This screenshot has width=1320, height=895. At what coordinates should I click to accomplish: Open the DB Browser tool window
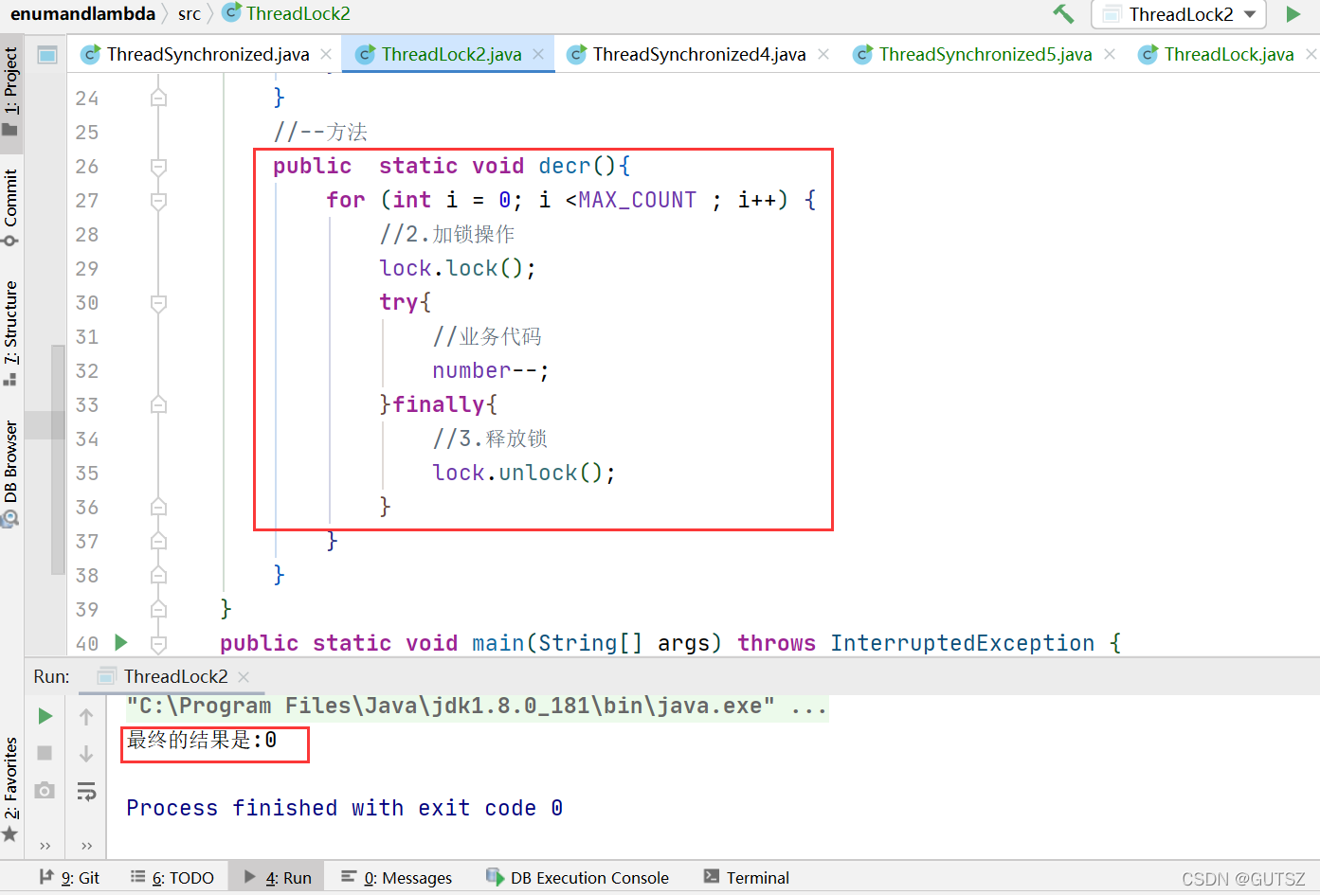(10, 473)
